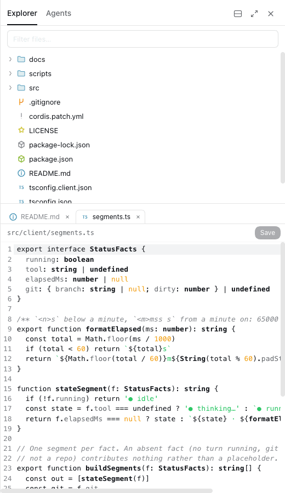Screen dimensions: 285x493
Task: Click 'Math.floor' on line 10
Action: (107, 339)
